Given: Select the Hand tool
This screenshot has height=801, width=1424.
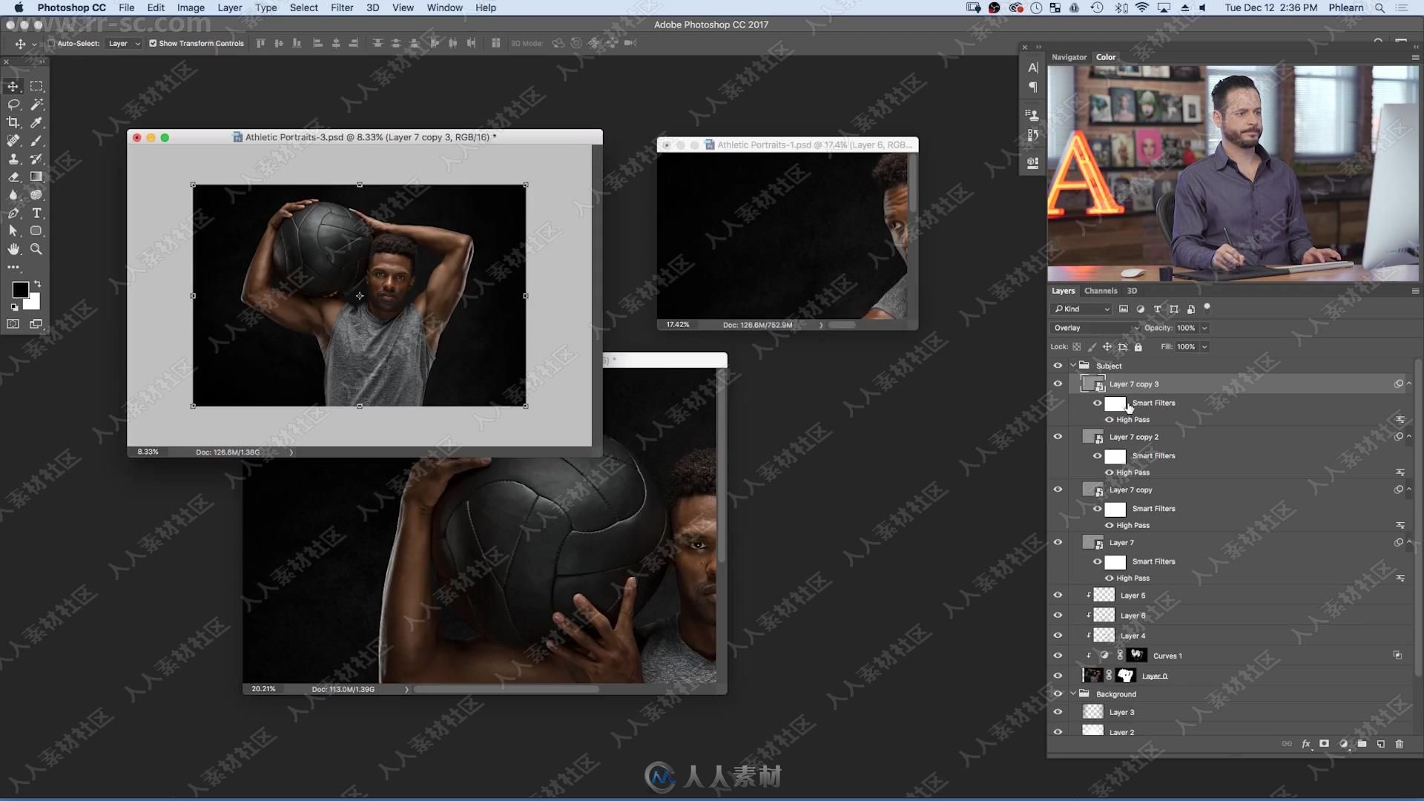Looking at the screenshot, I should 13,249.
